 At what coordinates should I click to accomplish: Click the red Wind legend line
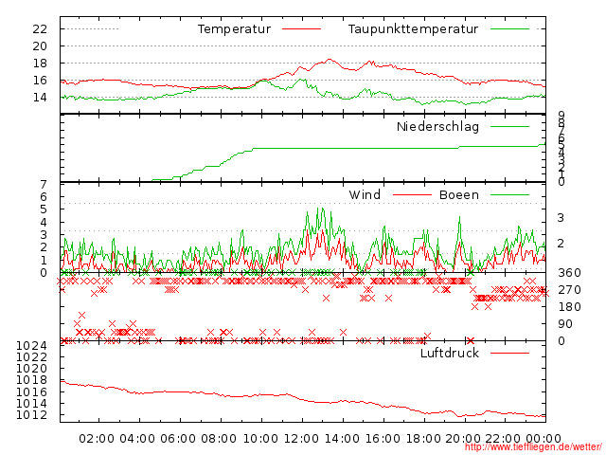click(x=412, y=194)
